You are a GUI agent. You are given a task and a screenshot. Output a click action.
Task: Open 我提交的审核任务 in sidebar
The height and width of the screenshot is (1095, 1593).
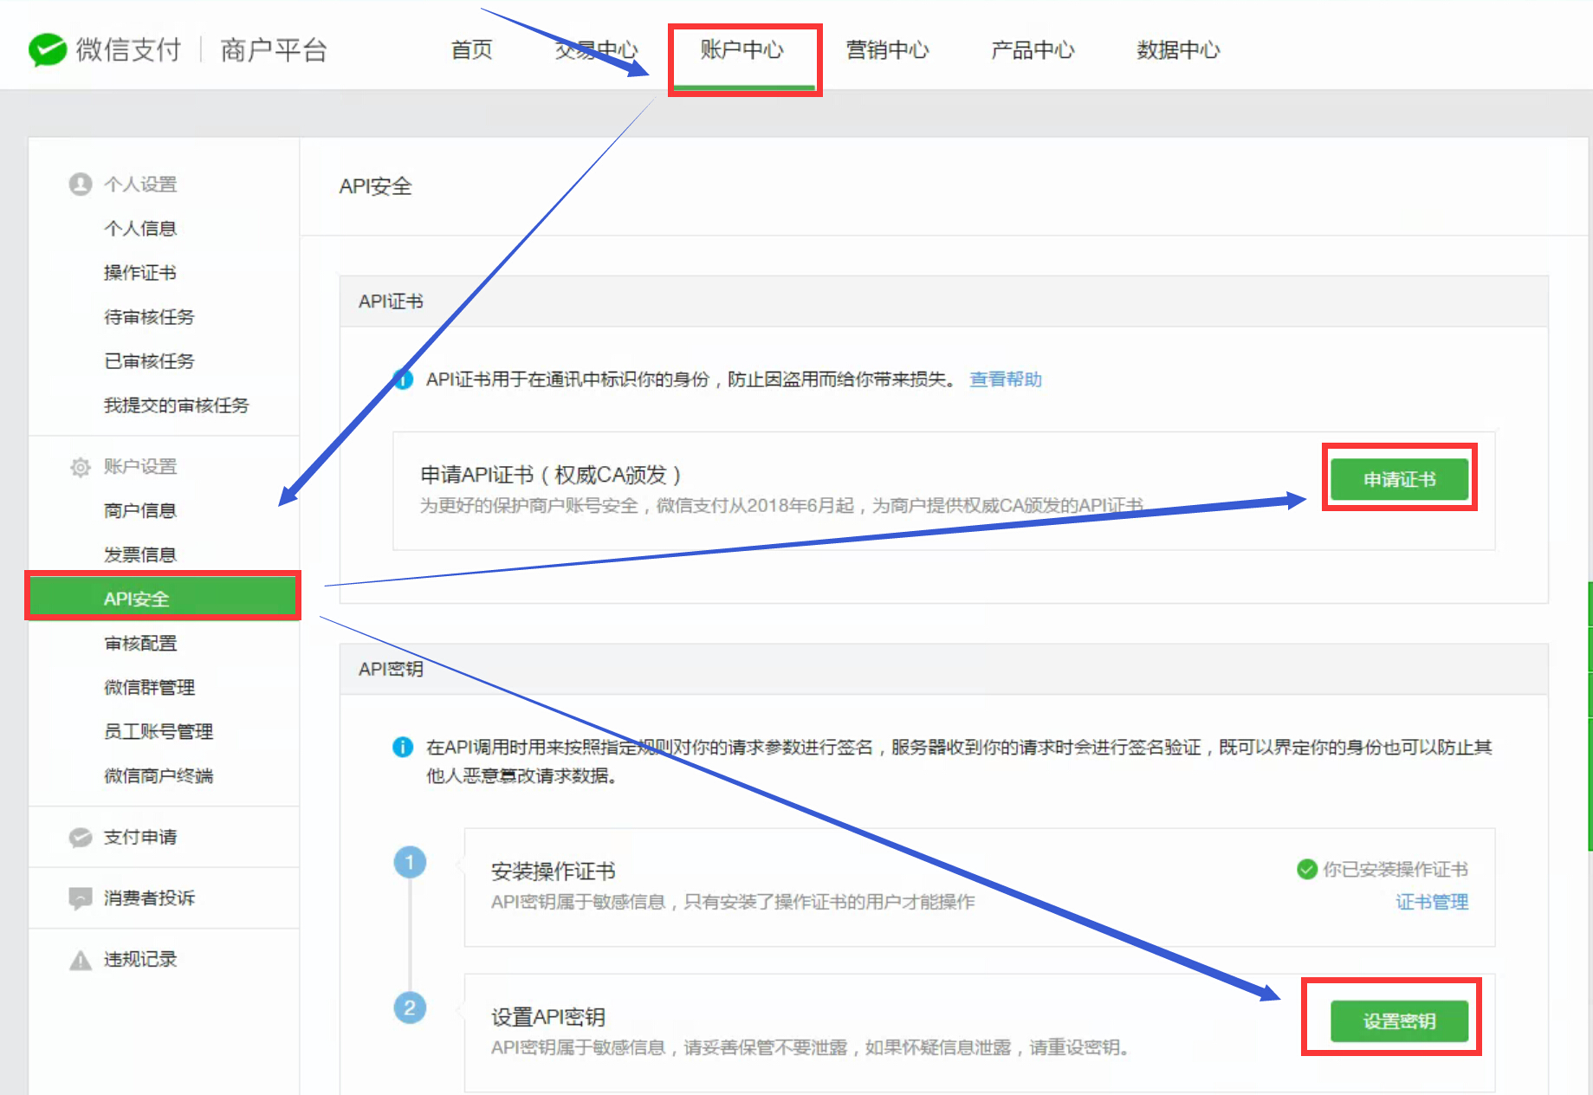click(x=177, y=405)
